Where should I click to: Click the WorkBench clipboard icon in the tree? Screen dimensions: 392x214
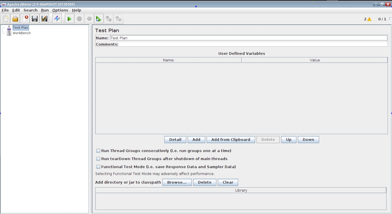[9, 33]
